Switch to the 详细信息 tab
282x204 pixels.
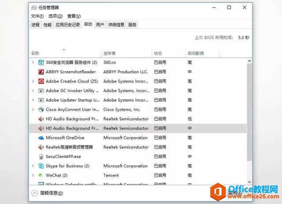click(116, 25)
